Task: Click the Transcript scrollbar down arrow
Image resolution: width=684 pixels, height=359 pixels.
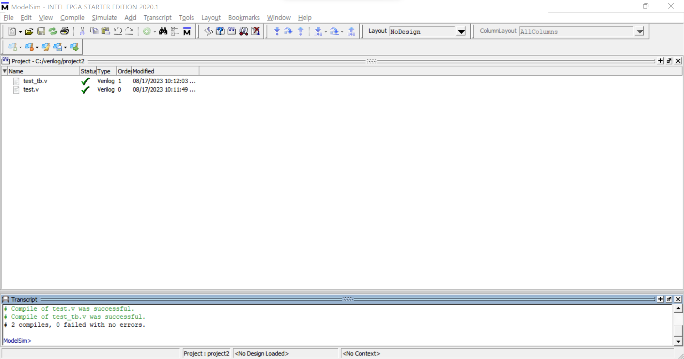Action: 678,341
